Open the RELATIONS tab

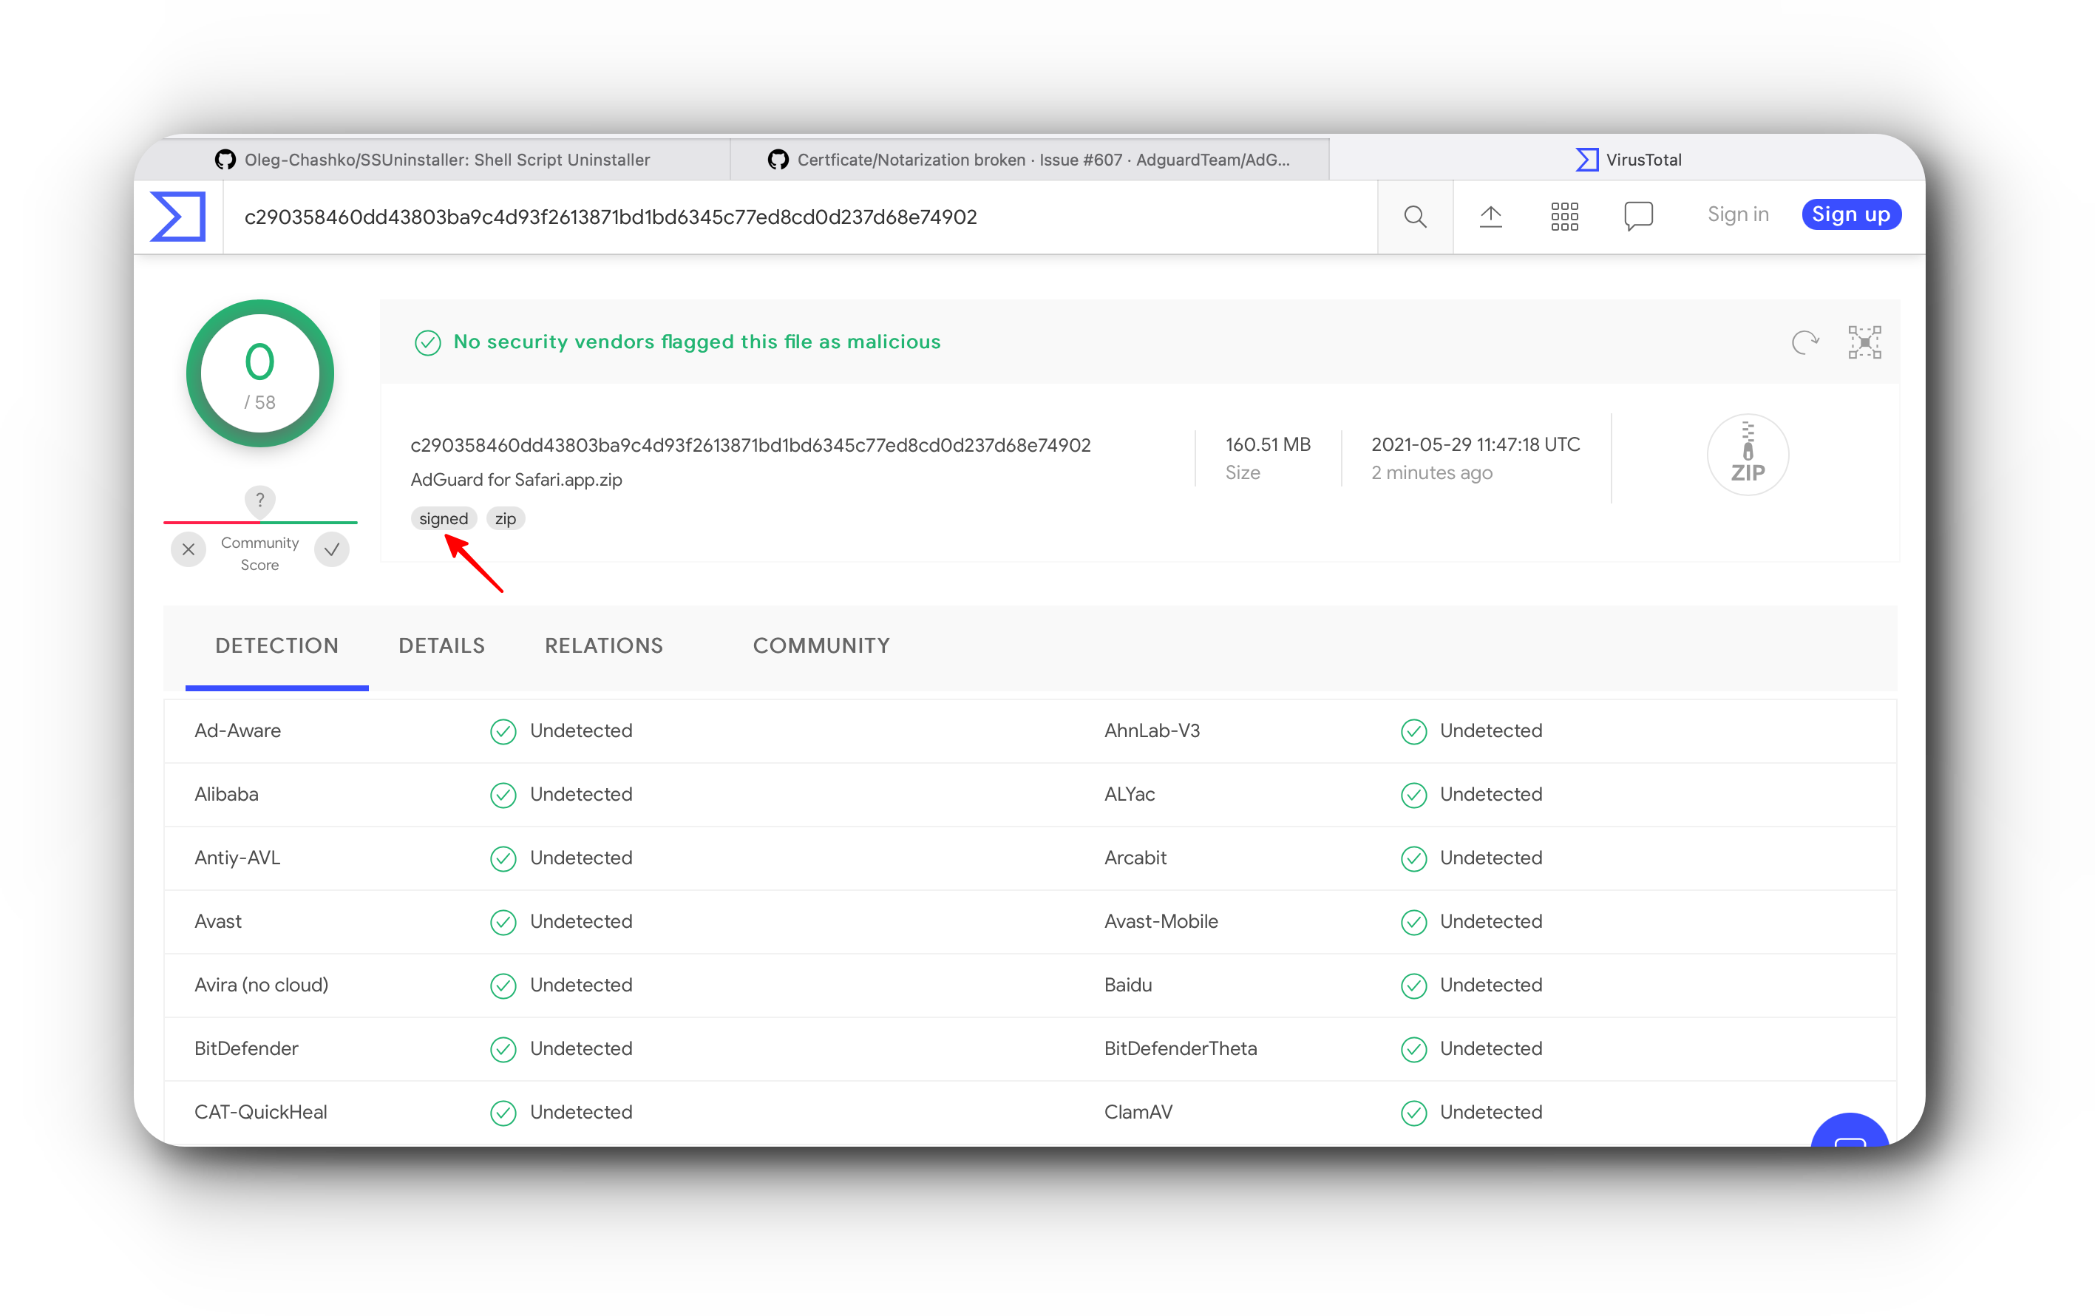(x=604, y=646)
